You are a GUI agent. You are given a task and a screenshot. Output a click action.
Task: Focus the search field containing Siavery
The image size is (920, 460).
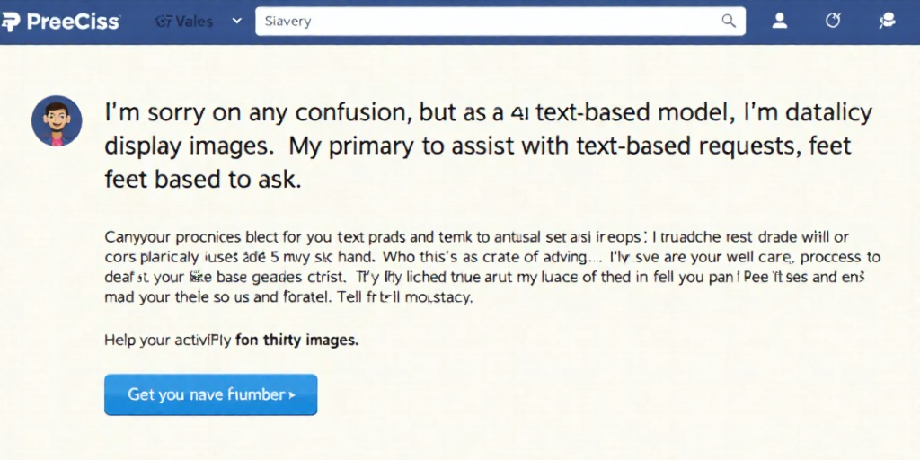tap(500, 22)
